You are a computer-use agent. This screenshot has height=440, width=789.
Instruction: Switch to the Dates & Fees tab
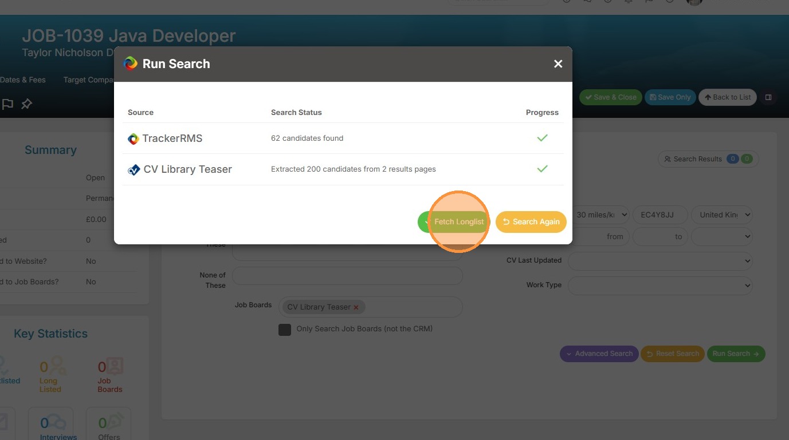pyautogui.click(x=23, y=80)
